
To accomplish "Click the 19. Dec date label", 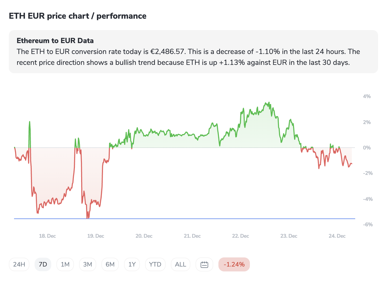I will [96, 236].
